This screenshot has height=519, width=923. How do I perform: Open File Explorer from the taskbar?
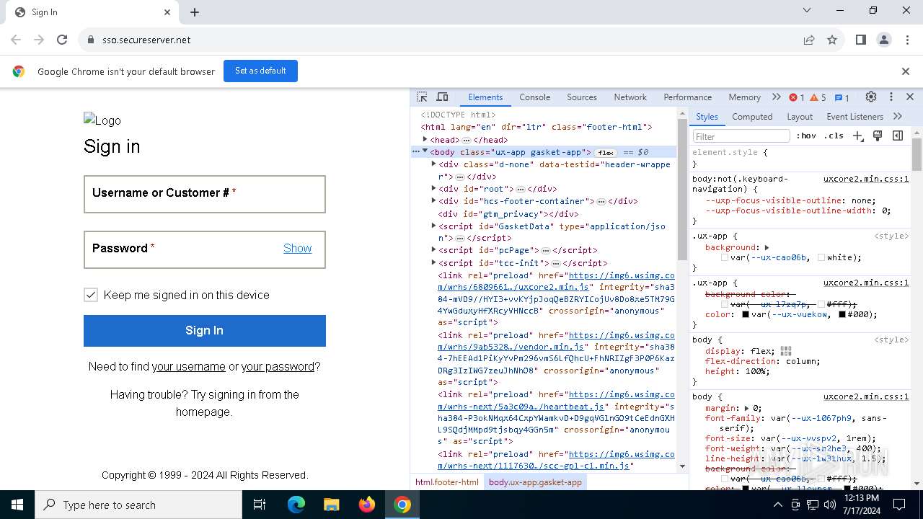[331, 505]
